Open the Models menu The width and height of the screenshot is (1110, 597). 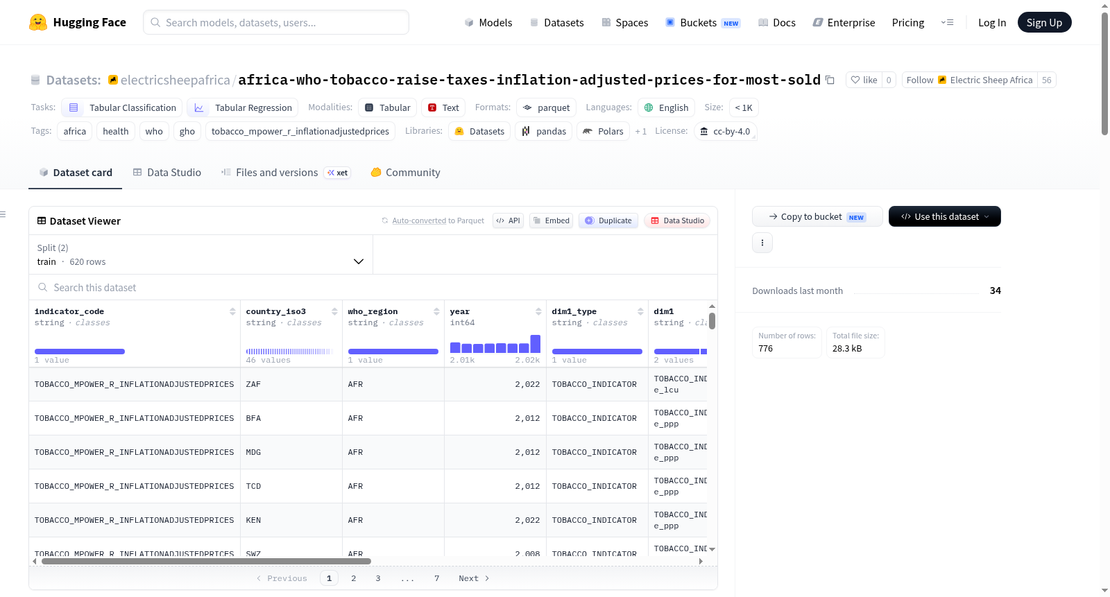click(488, 22)
